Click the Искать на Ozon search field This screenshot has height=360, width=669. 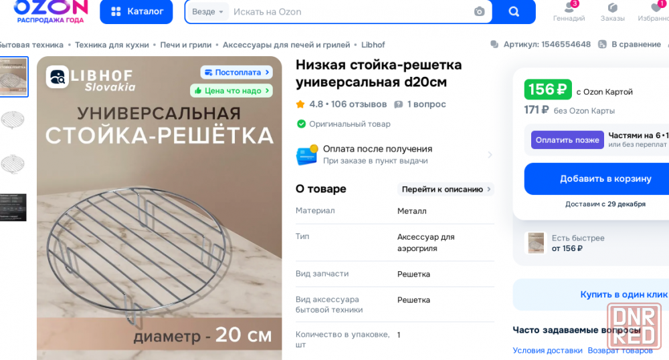pyautogui.click(x=350, y=11)
